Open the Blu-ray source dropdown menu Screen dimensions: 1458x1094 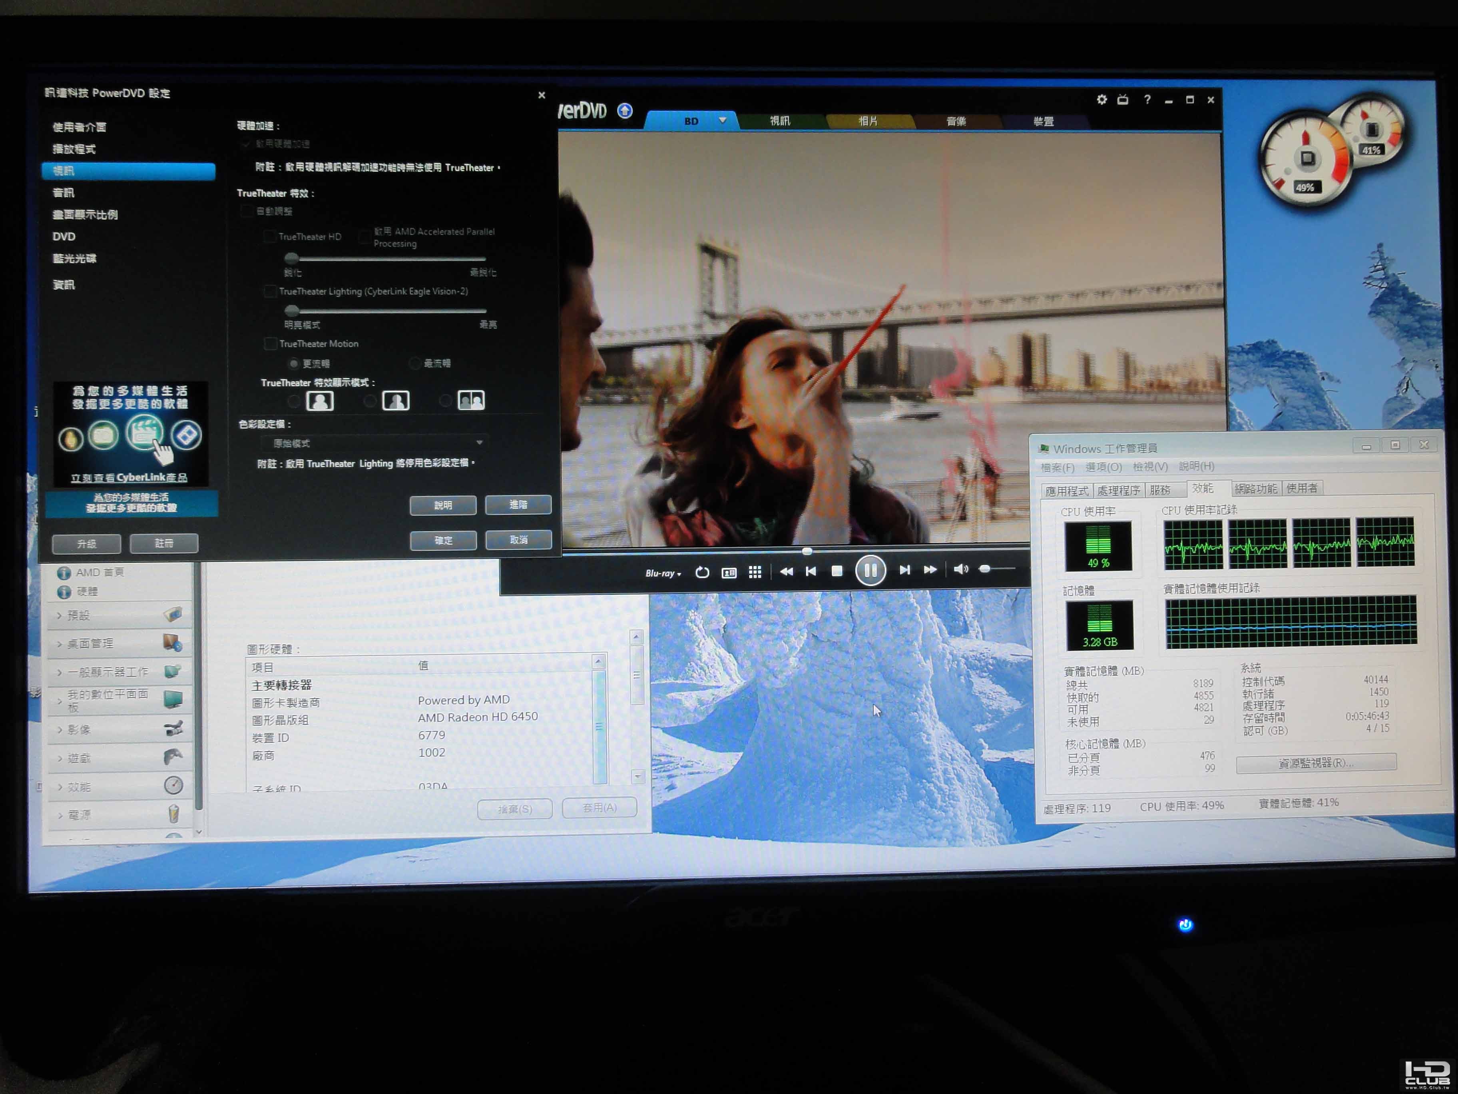coord(662,573)
